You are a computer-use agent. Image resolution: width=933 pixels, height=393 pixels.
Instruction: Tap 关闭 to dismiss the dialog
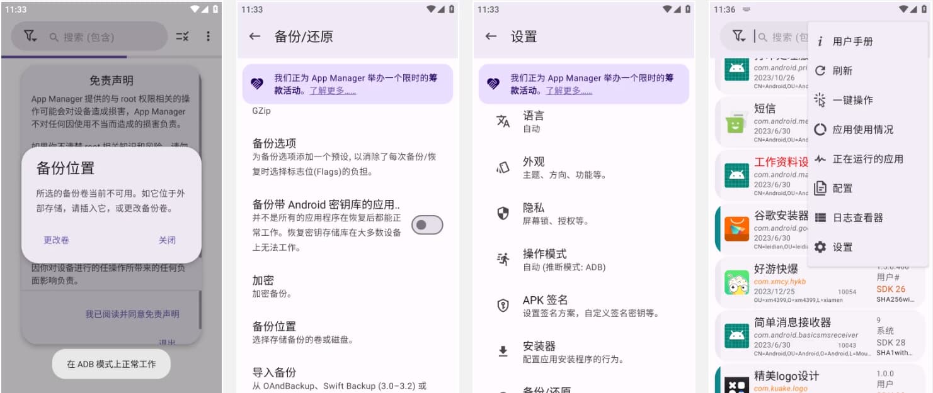167,240
